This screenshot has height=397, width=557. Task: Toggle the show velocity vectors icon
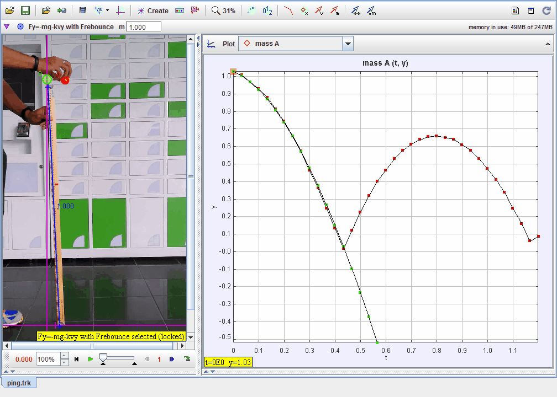point(319,10)
